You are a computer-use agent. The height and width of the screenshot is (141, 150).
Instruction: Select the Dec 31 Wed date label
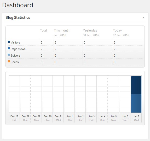click(x=59, y=118)
